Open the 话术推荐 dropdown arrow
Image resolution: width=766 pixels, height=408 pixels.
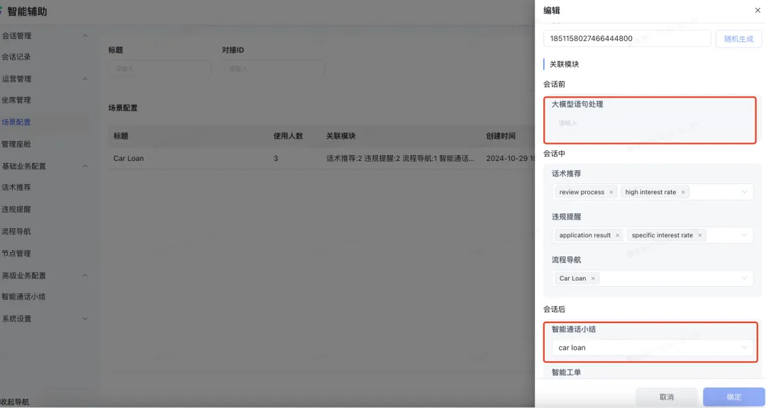point(744,192)
